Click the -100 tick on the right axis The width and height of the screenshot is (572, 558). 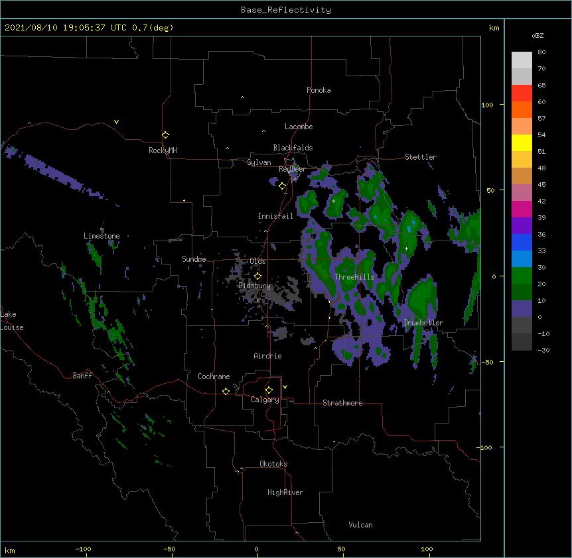(x=485, y=447)
